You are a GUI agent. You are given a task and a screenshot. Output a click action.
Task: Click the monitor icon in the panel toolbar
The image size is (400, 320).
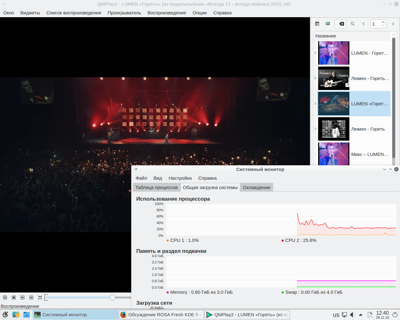tap(328, 24)
